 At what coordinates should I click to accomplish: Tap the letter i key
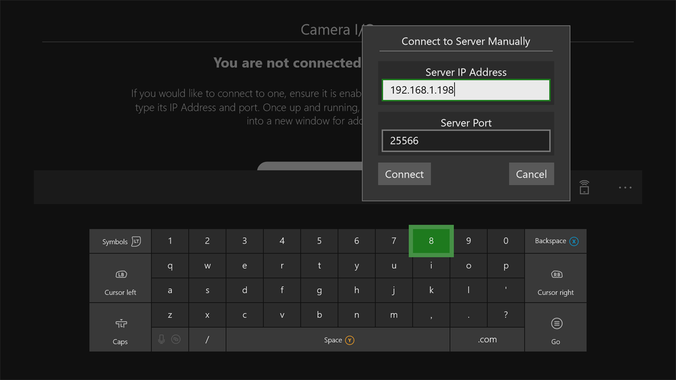coord(431,266)
